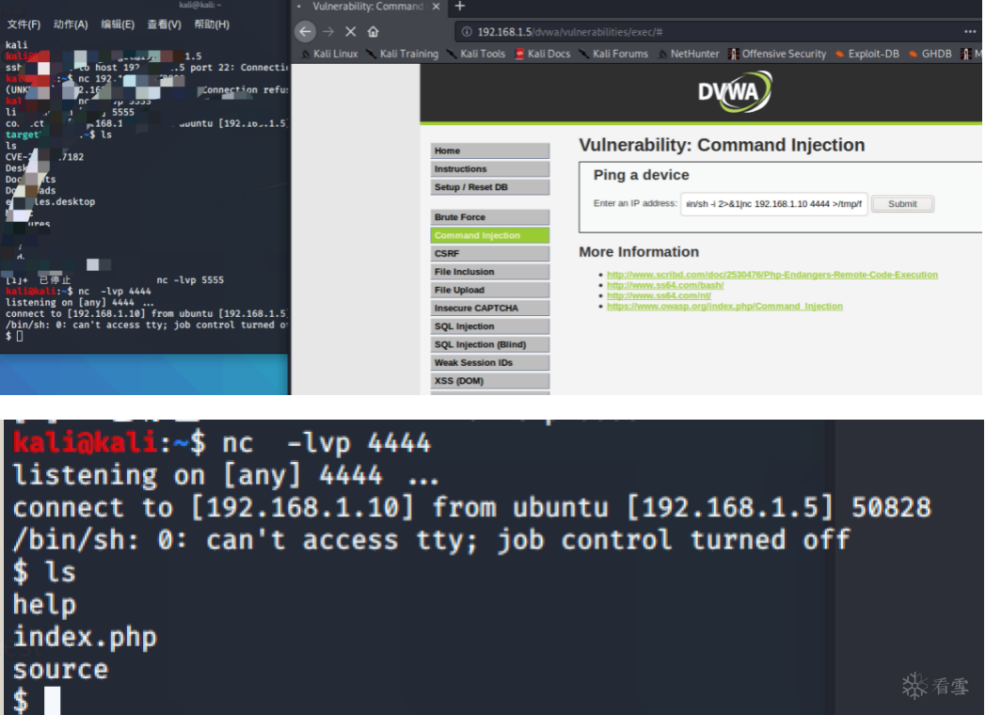Click 'help' in enlarged terminal output

pyautogui.click(x=44, y=605)
